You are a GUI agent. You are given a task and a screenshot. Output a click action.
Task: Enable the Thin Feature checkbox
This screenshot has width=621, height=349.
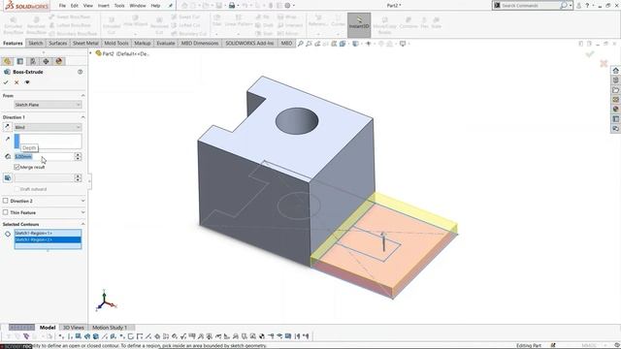pyautogui.click(x=6, y=212)
